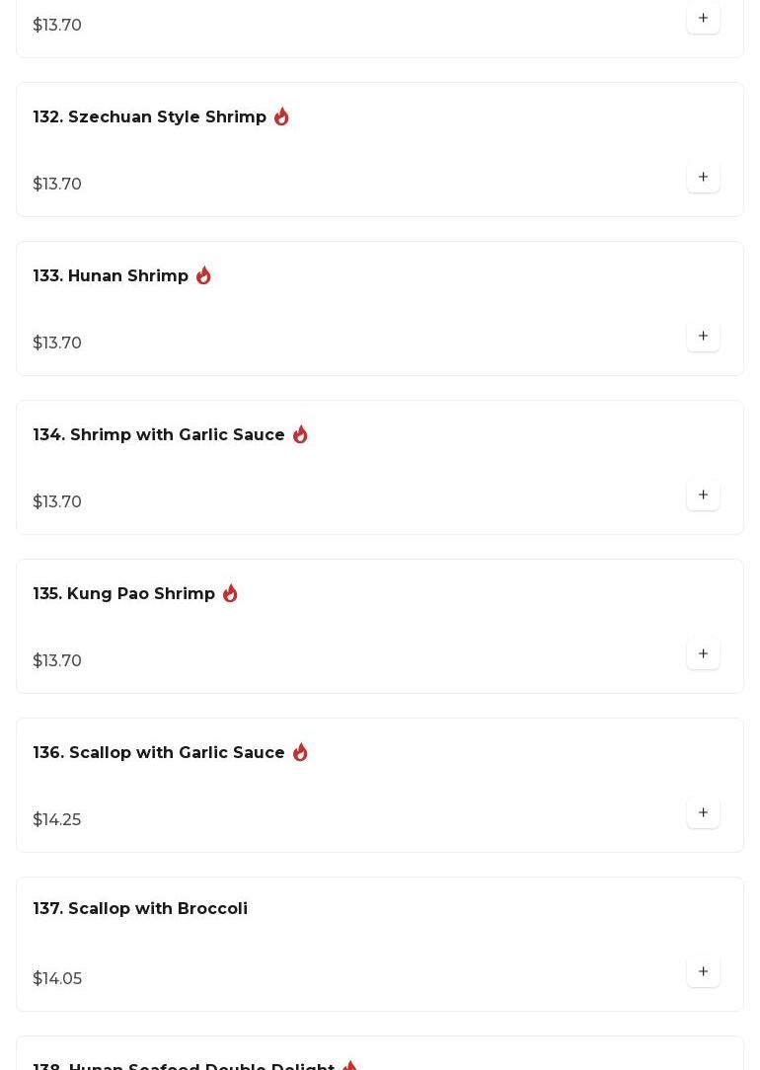Screen dimensions: 760x1070
Task: Click spicy flame icon beside Szechuan Style Shrimp
Action: (281, 116)
